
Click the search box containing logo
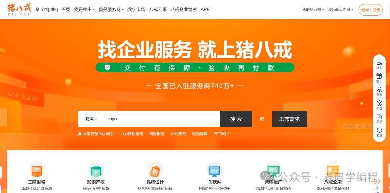tap(162, 119)
